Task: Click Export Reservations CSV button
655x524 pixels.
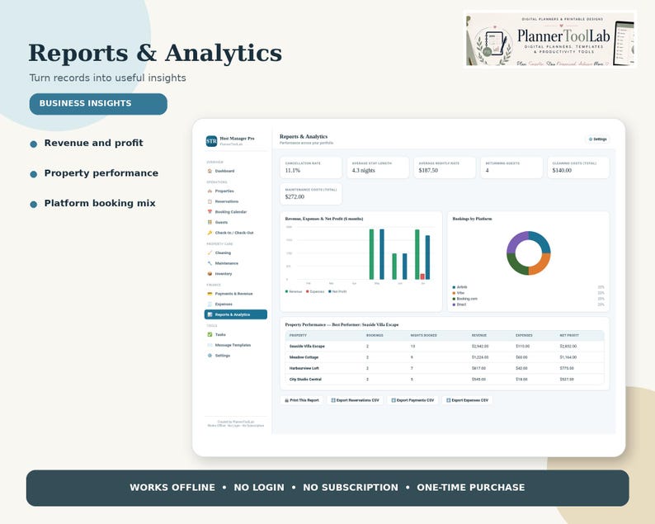Action: [355, 400]
